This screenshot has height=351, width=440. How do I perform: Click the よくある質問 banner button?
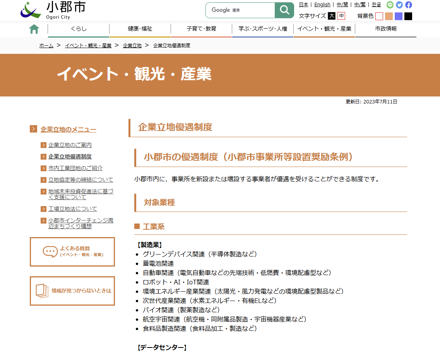pos(72,252)
